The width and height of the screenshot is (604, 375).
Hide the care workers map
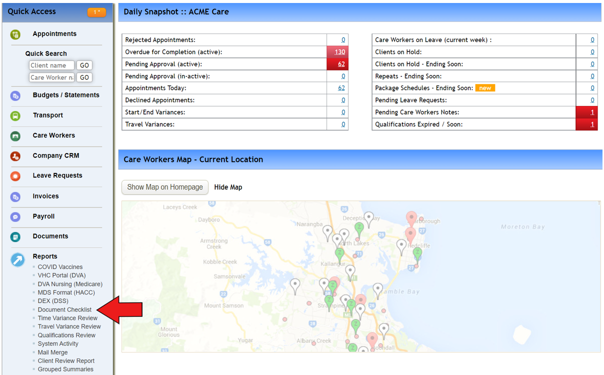[x=228, y=187]
